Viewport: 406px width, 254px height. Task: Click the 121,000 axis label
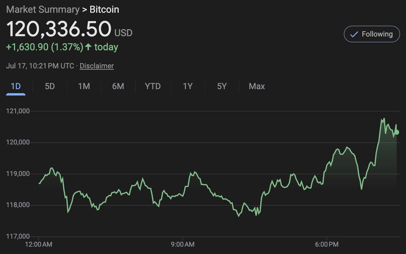(x=18, y=111)
